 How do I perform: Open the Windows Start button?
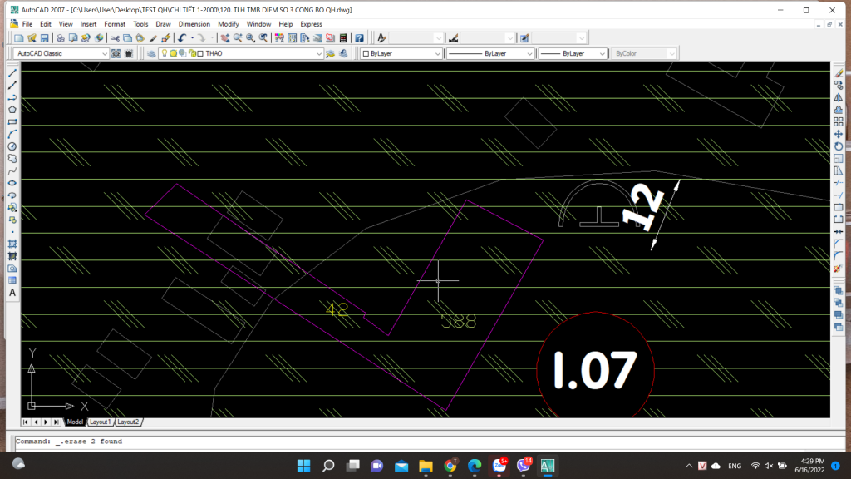(304, 466)
